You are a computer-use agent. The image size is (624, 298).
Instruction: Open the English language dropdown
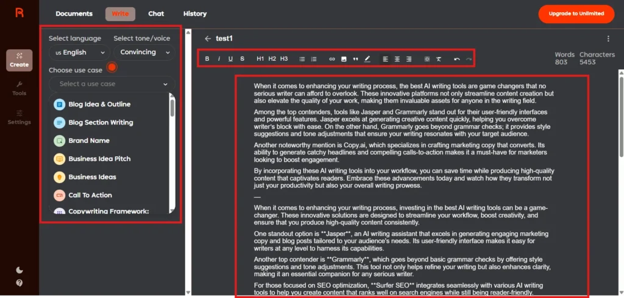(x=80, y=52)
